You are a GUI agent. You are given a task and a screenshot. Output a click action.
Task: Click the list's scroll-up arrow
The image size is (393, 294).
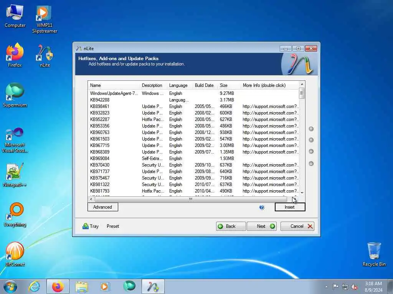click(x=302, y=84)
